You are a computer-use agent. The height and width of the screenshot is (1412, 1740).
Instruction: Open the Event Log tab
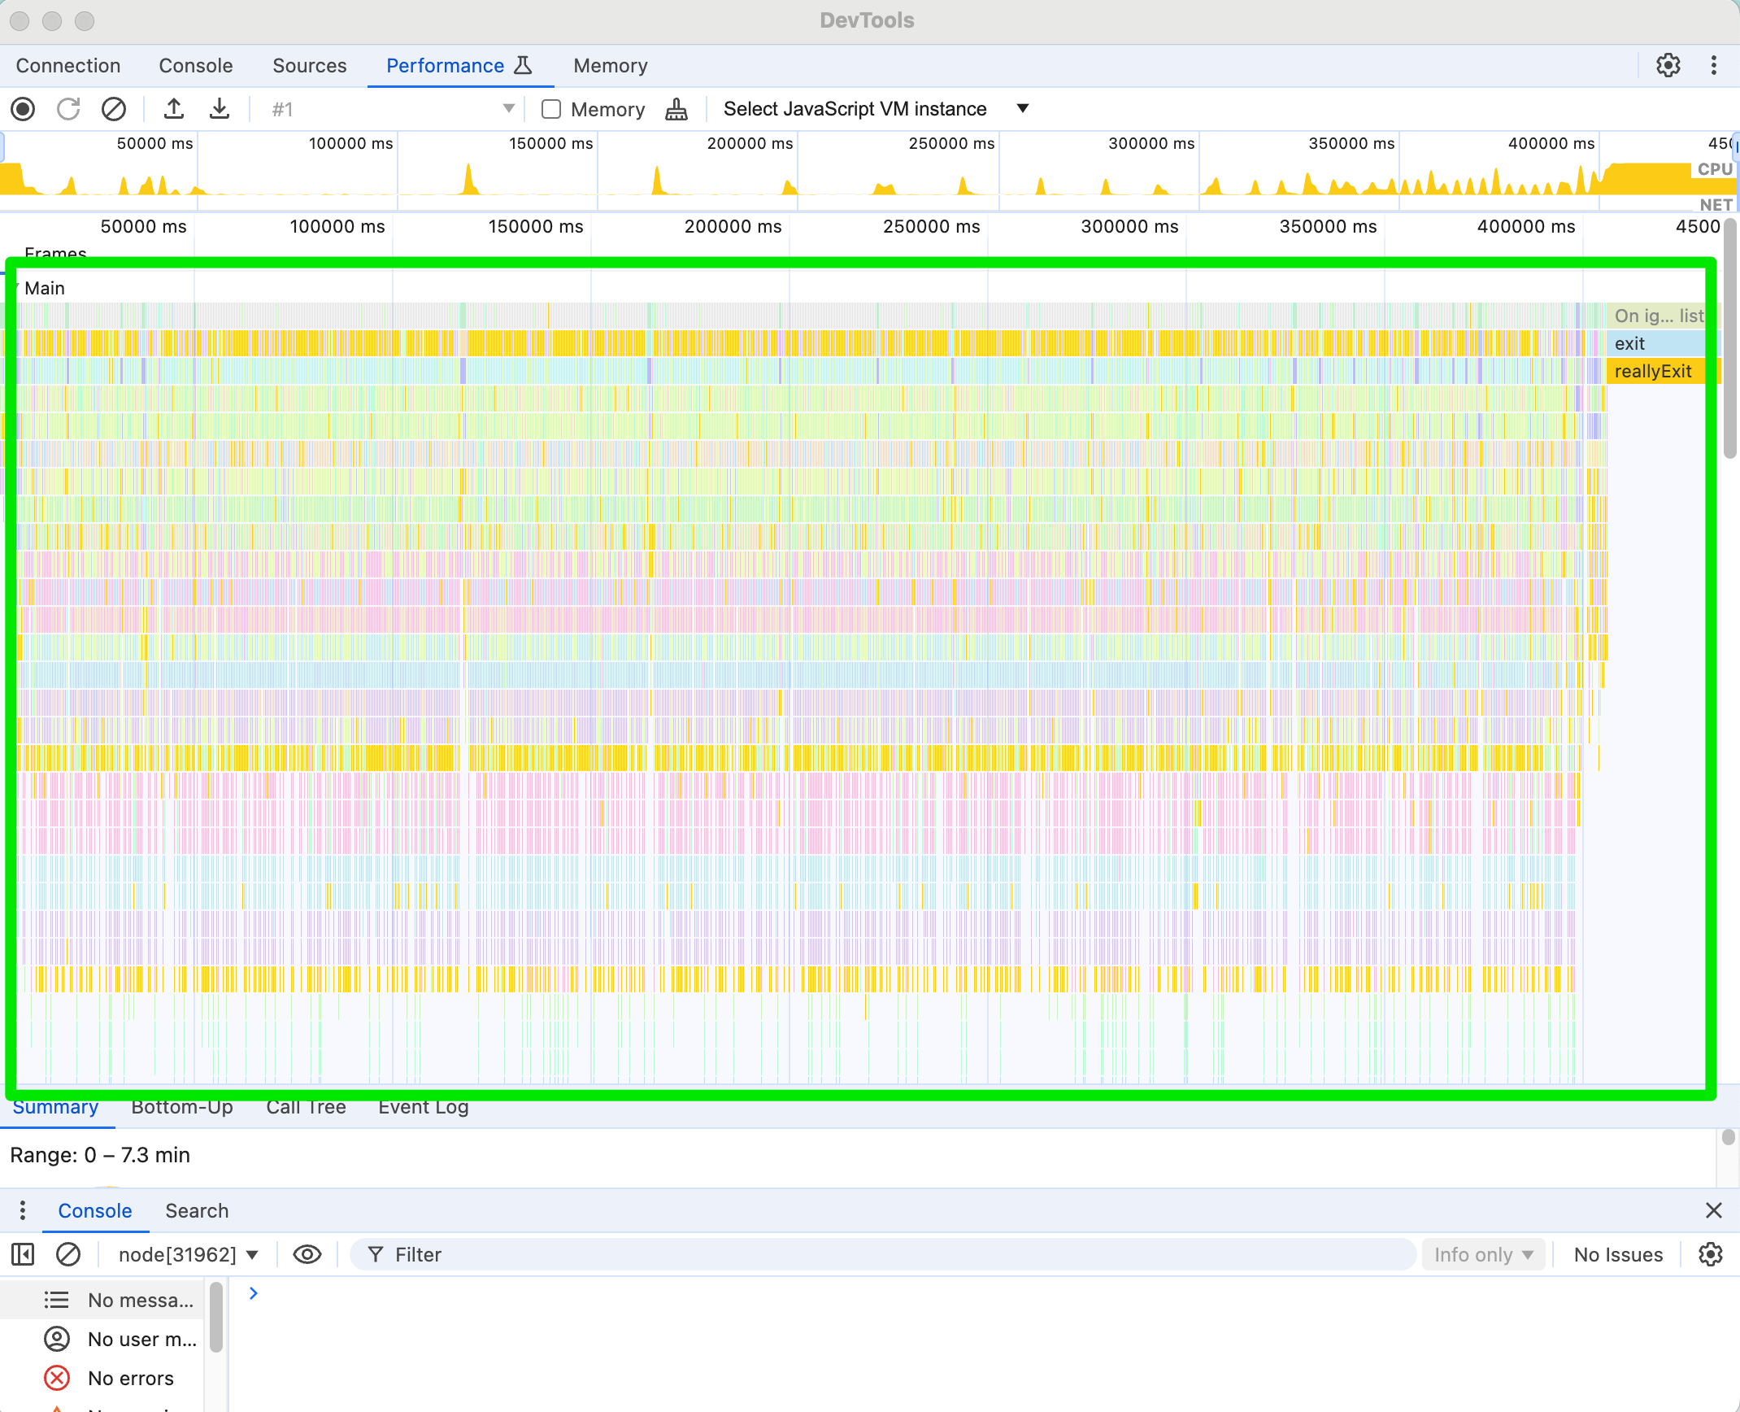[x=423, y=1108]
